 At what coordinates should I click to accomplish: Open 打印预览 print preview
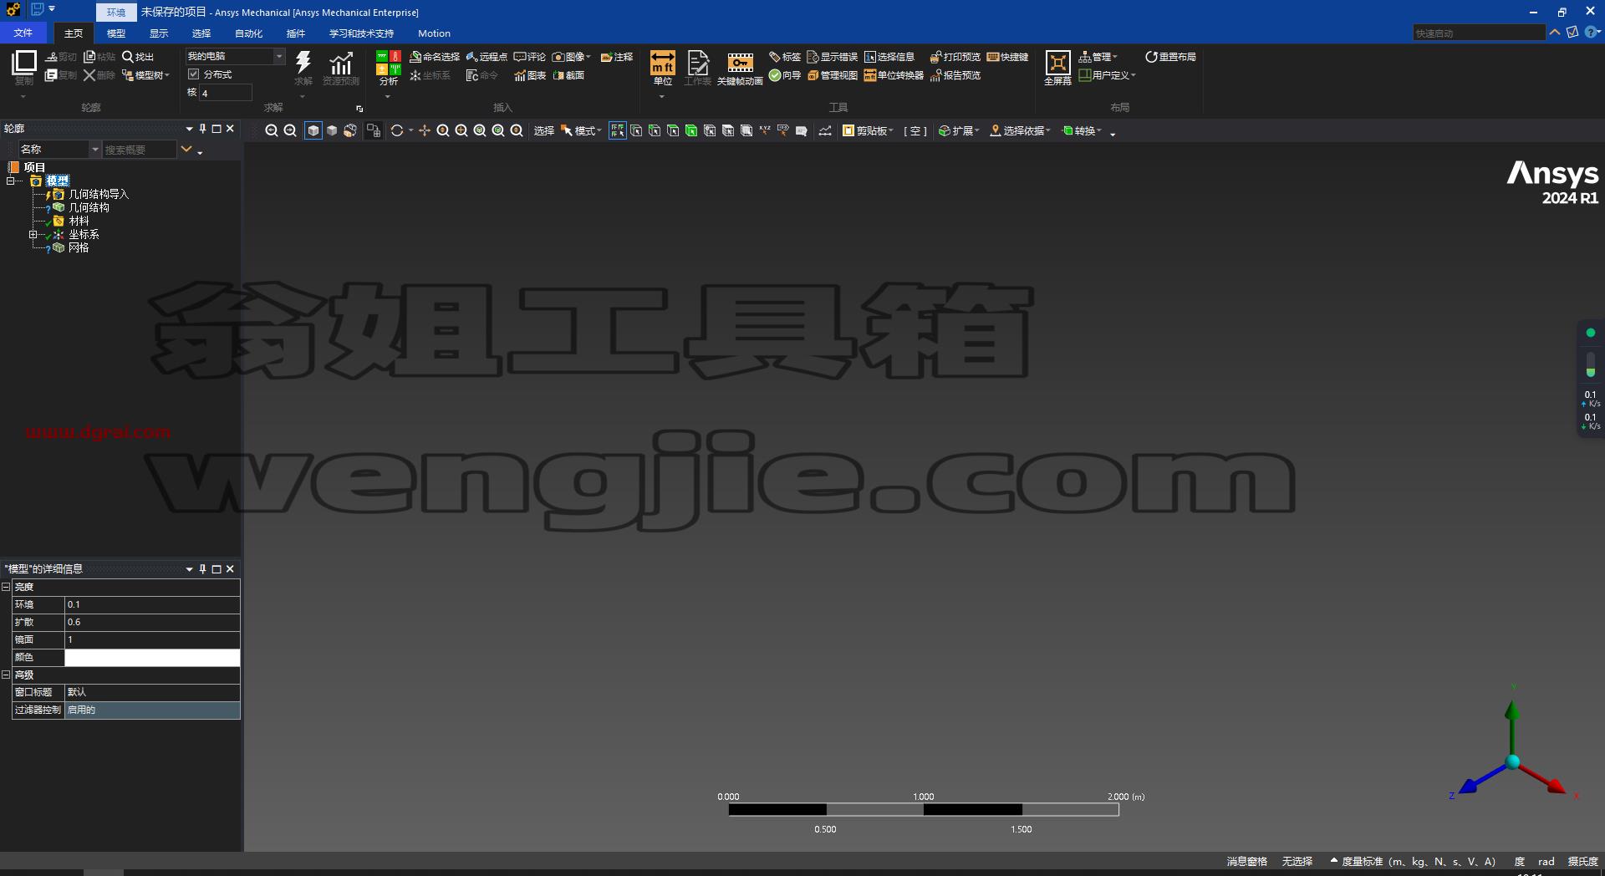tap(955, 57)
